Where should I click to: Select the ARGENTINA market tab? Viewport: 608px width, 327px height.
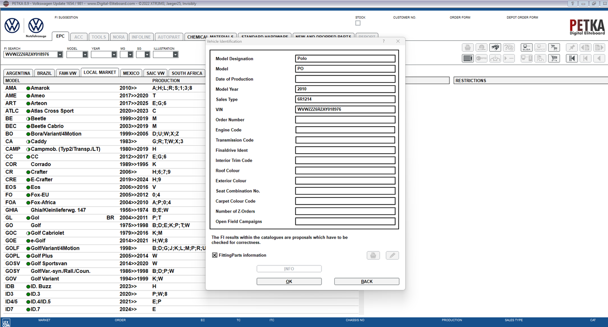[x=19, y=73]
